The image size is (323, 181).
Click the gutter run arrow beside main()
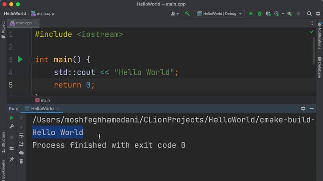(20, 60)
